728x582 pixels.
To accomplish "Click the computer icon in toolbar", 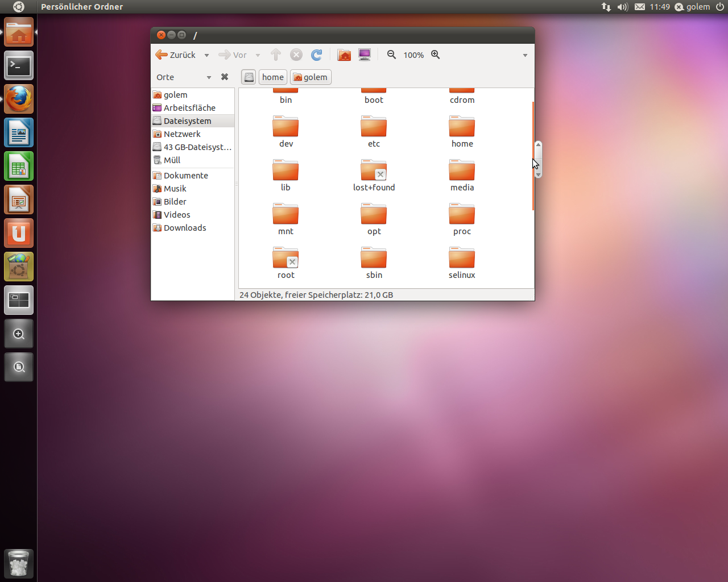I will click(365, 55).
